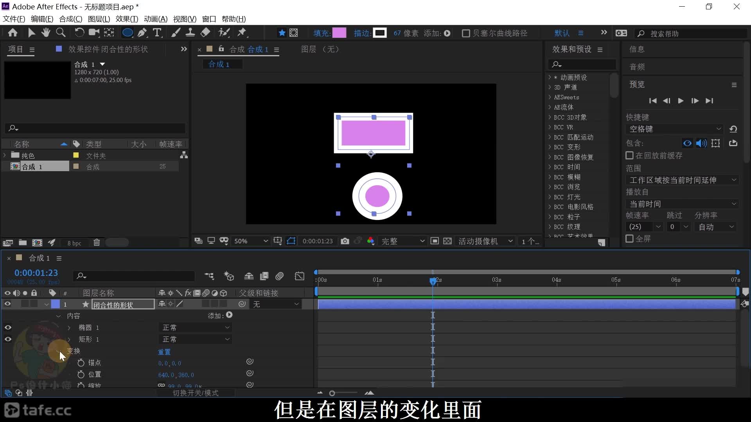
Task: Toggle include video eye in preview
Action: (687, 143)
